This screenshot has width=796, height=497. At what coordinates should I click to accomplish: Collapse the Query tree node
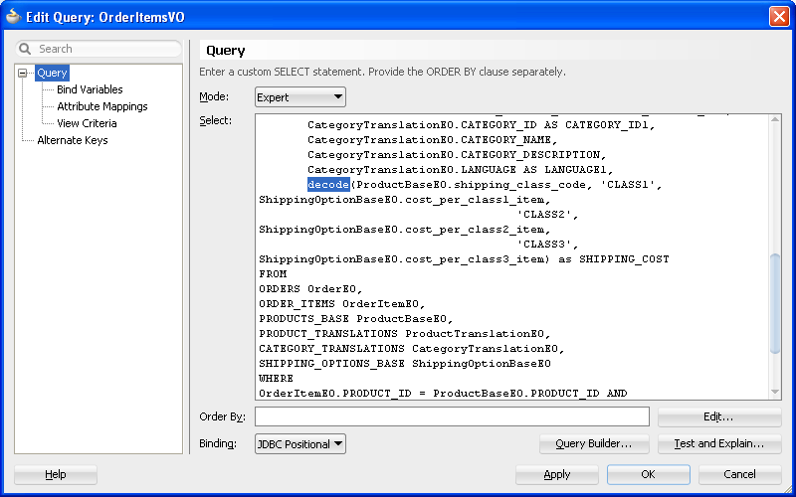tap(22, 73)
